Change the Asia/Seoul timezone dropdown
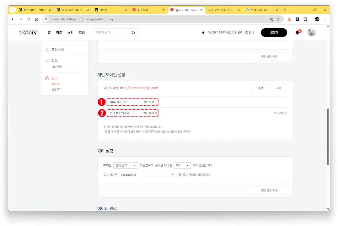 coord(147,175)
